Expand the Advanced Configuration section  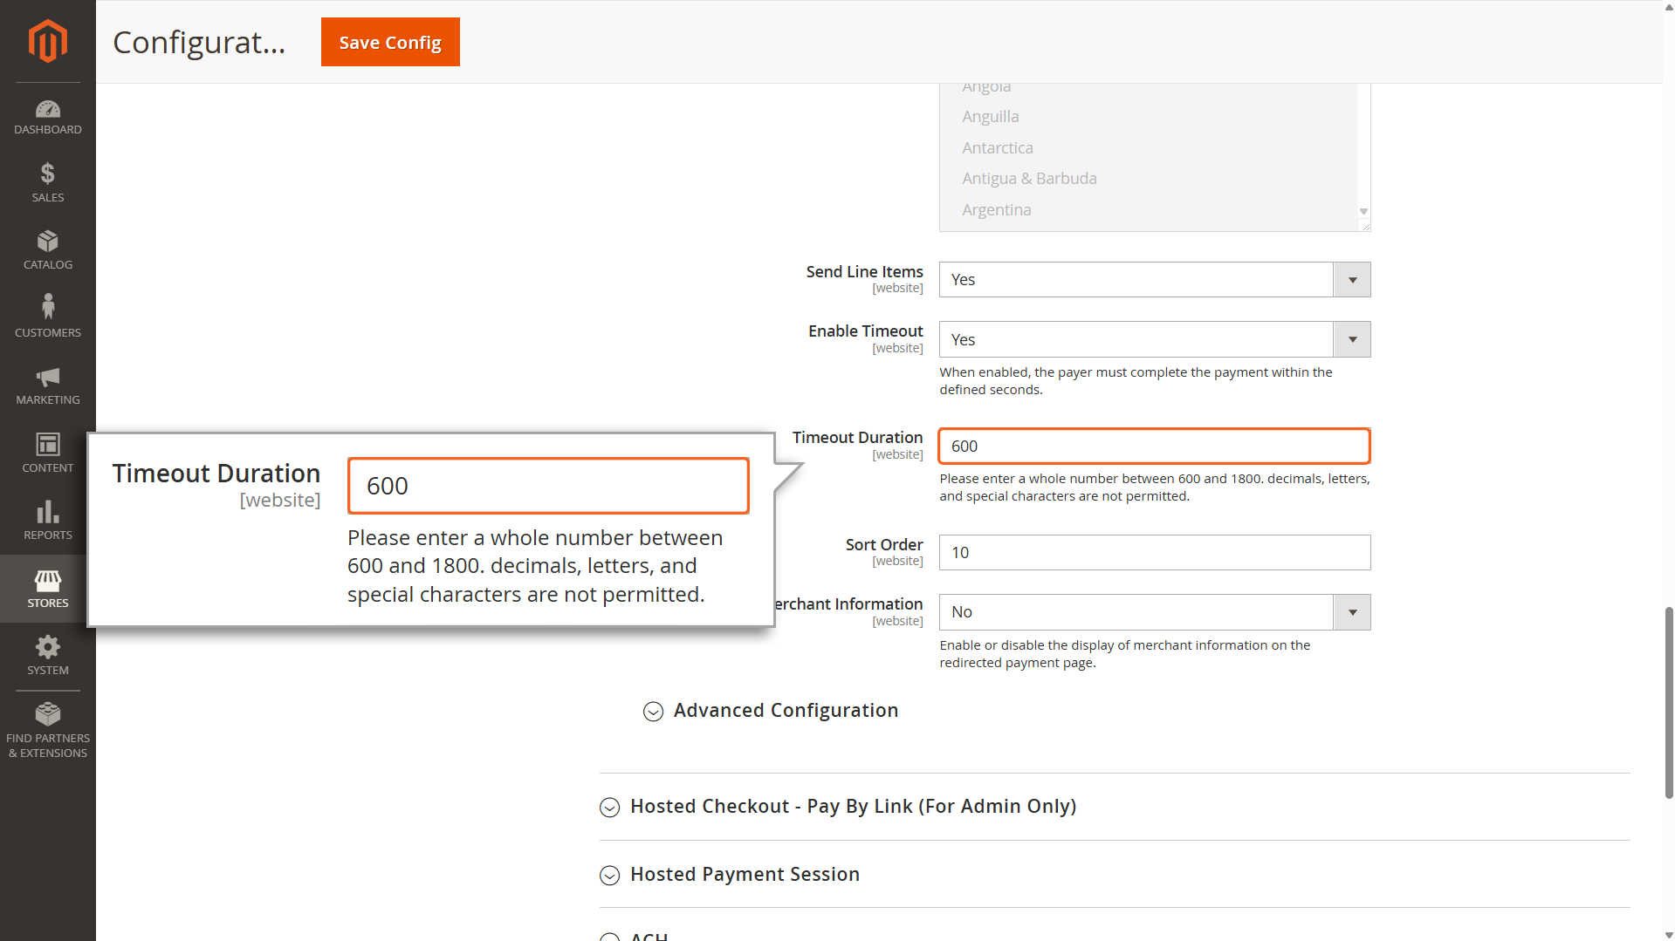[x=785, y=711]
